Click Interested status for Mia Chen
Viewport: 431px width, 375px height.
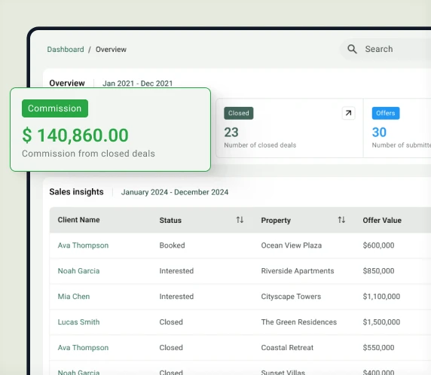pos(176,297)
